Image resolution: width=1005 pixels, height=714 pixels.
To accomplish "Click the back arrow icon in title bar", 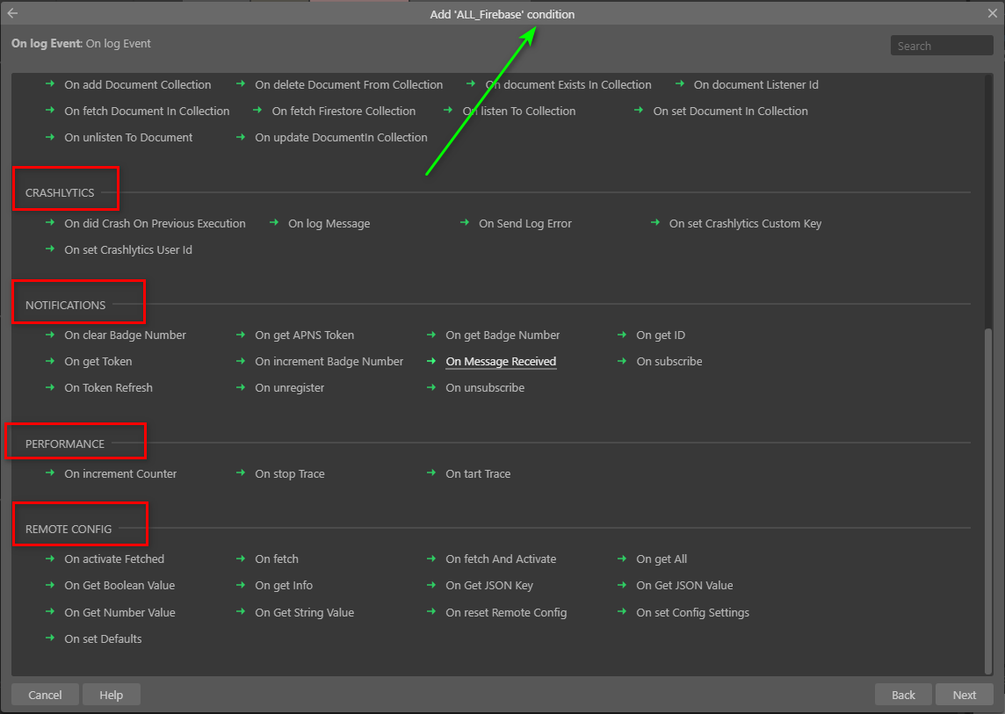I will pos(12,13).
